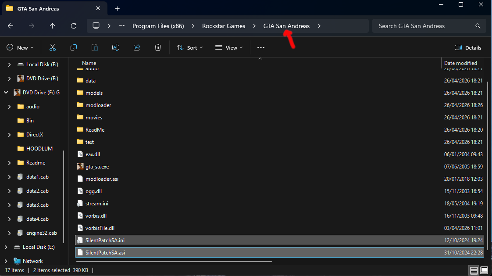The image size is (492, 276).
Task: Expand the audio folder in sidebar
Action: (x=9, y=107)
